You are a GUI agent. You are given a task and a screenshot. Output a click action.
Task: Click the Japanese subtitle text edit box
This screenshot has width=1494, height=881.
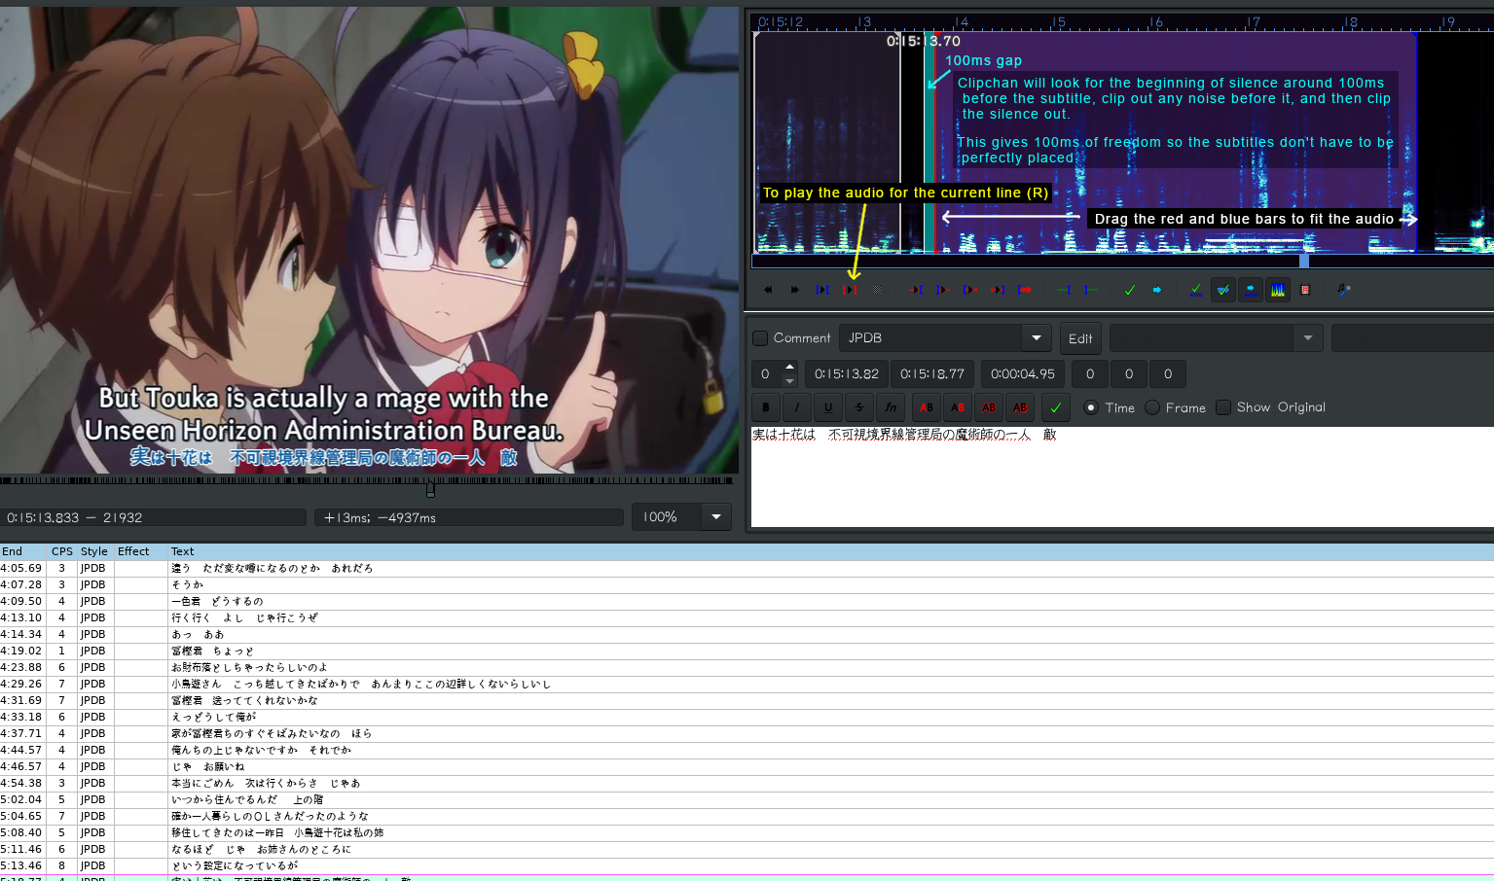pyautogui.click(x=1122, y=476)
